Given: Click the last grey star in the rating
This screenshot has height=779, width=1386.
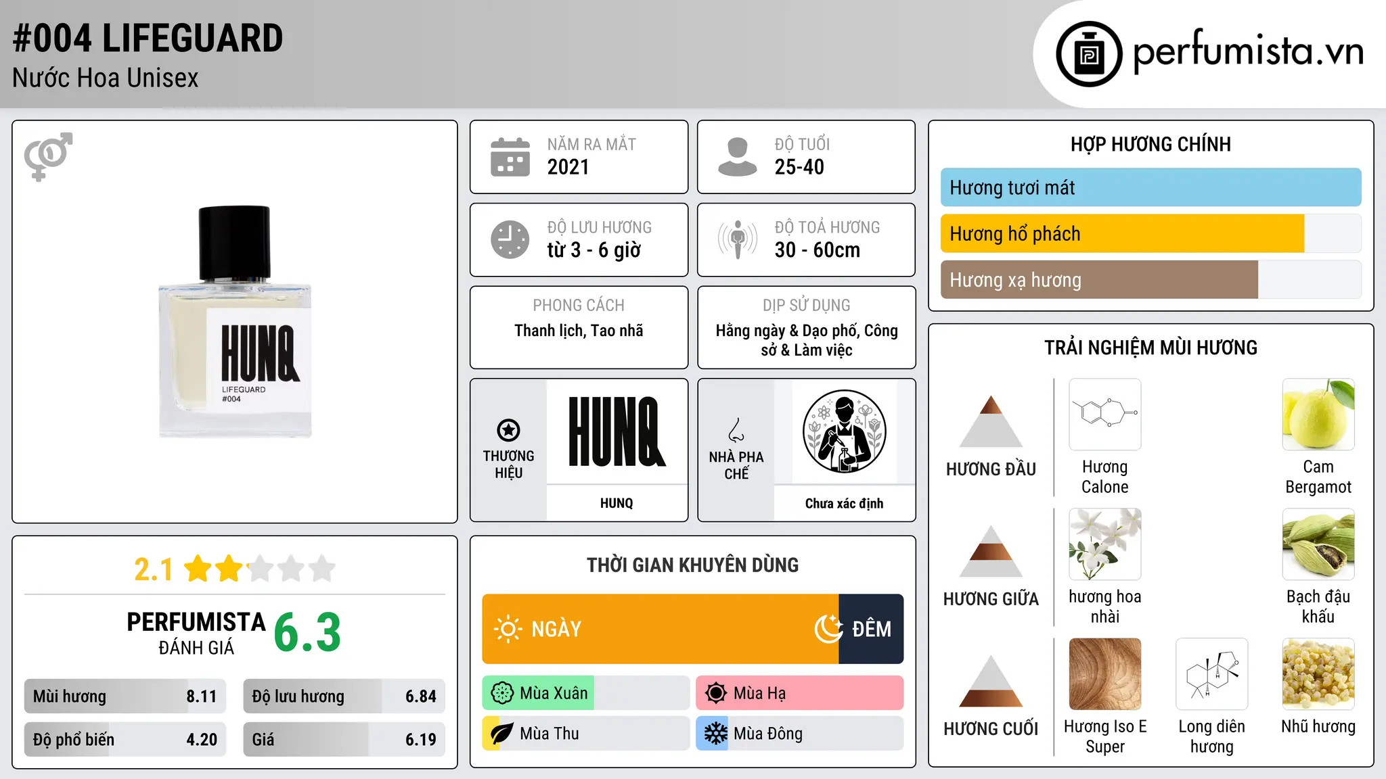Looking at the screenshot, I should (322, 569).
